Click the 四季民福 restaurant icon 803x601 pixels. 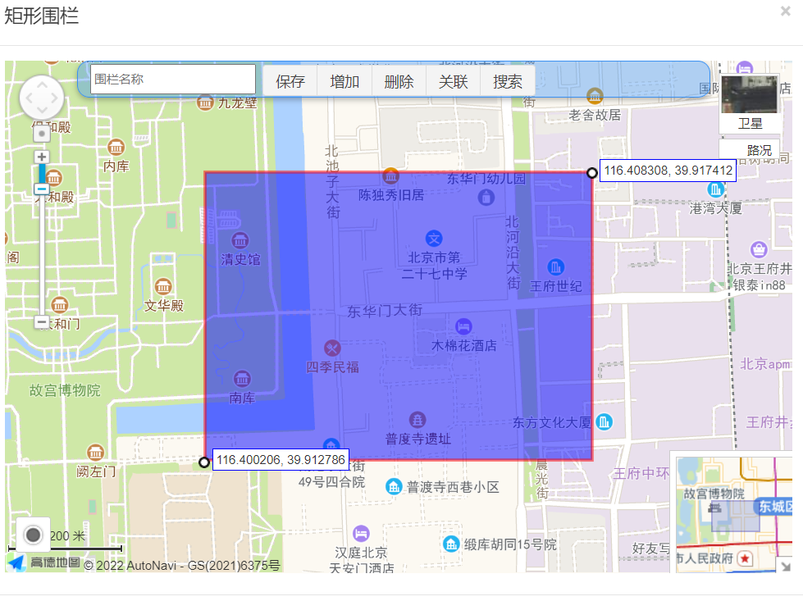coord(332,348)
